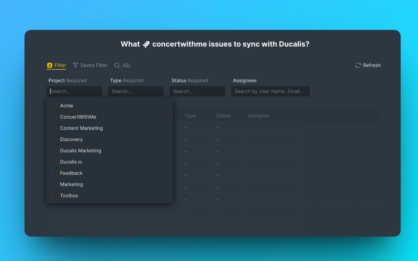Switch to the JQL tab
Screen dimensions: 418x261
(x=126, y=65)
